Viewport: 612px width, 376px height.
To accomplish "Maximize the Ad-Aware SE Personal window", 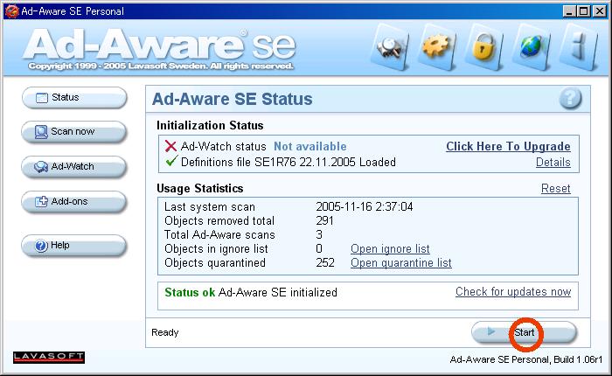I will click(583, 11).
